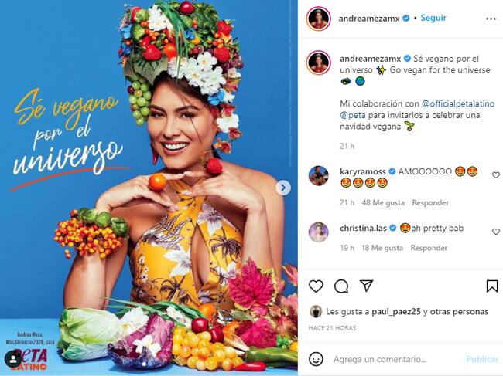Follow andreamezamx with Seguir
Viewport: 503px width, 376px height.
coord(433,18)
